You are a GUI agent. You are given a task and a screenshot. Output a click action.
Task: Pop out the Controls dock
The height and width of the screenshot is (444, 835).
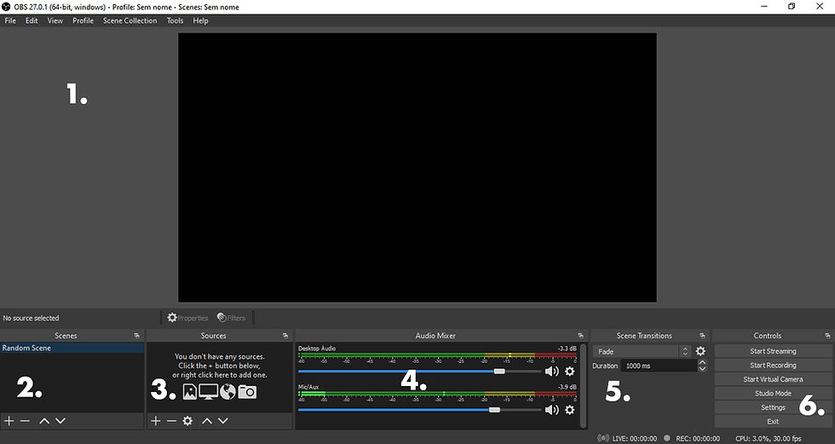(827, 336)
